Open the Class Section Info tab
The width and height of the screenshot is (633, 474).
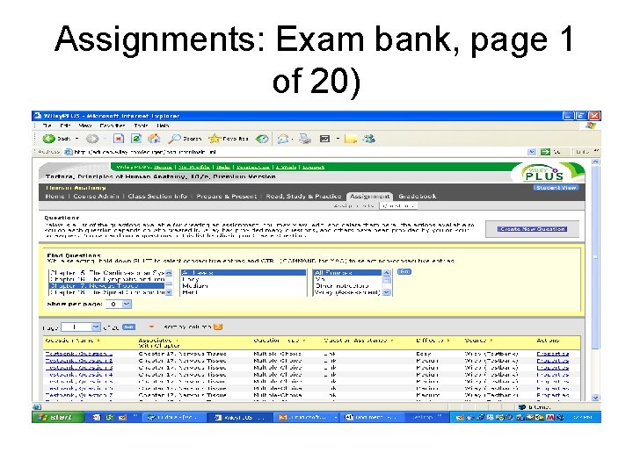157,197
